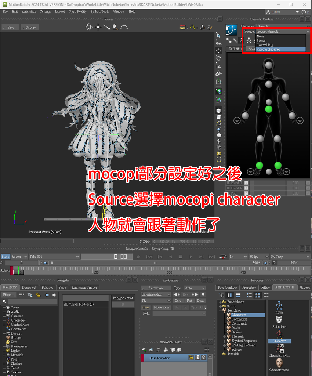312x376 pixels.
Task: Open the BaseAnimation layer dropdown in Key Controls
Action: coord(156,294)
